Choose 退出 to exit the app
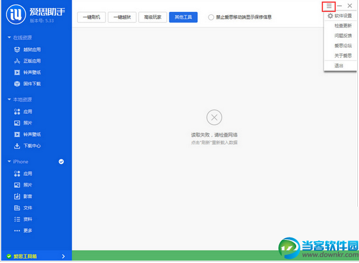This screenshot has width=359, height=263. pos(339,66)
